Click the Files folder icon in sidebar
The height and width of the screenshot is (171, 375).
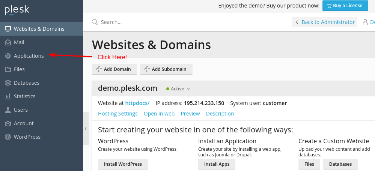[8, 69]
